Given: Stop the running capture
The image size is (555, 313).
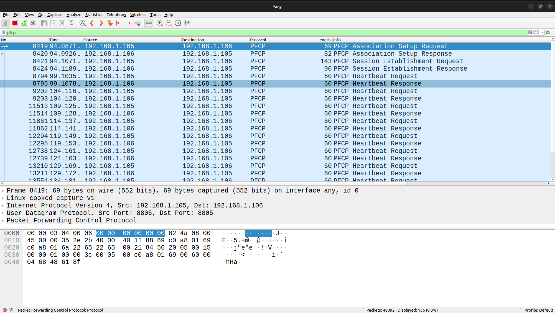Looking at the screenshot, I should [15, 23].
